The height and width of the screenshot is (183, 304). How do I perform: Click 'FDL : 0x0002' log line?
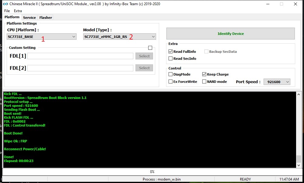coord(15,121)
